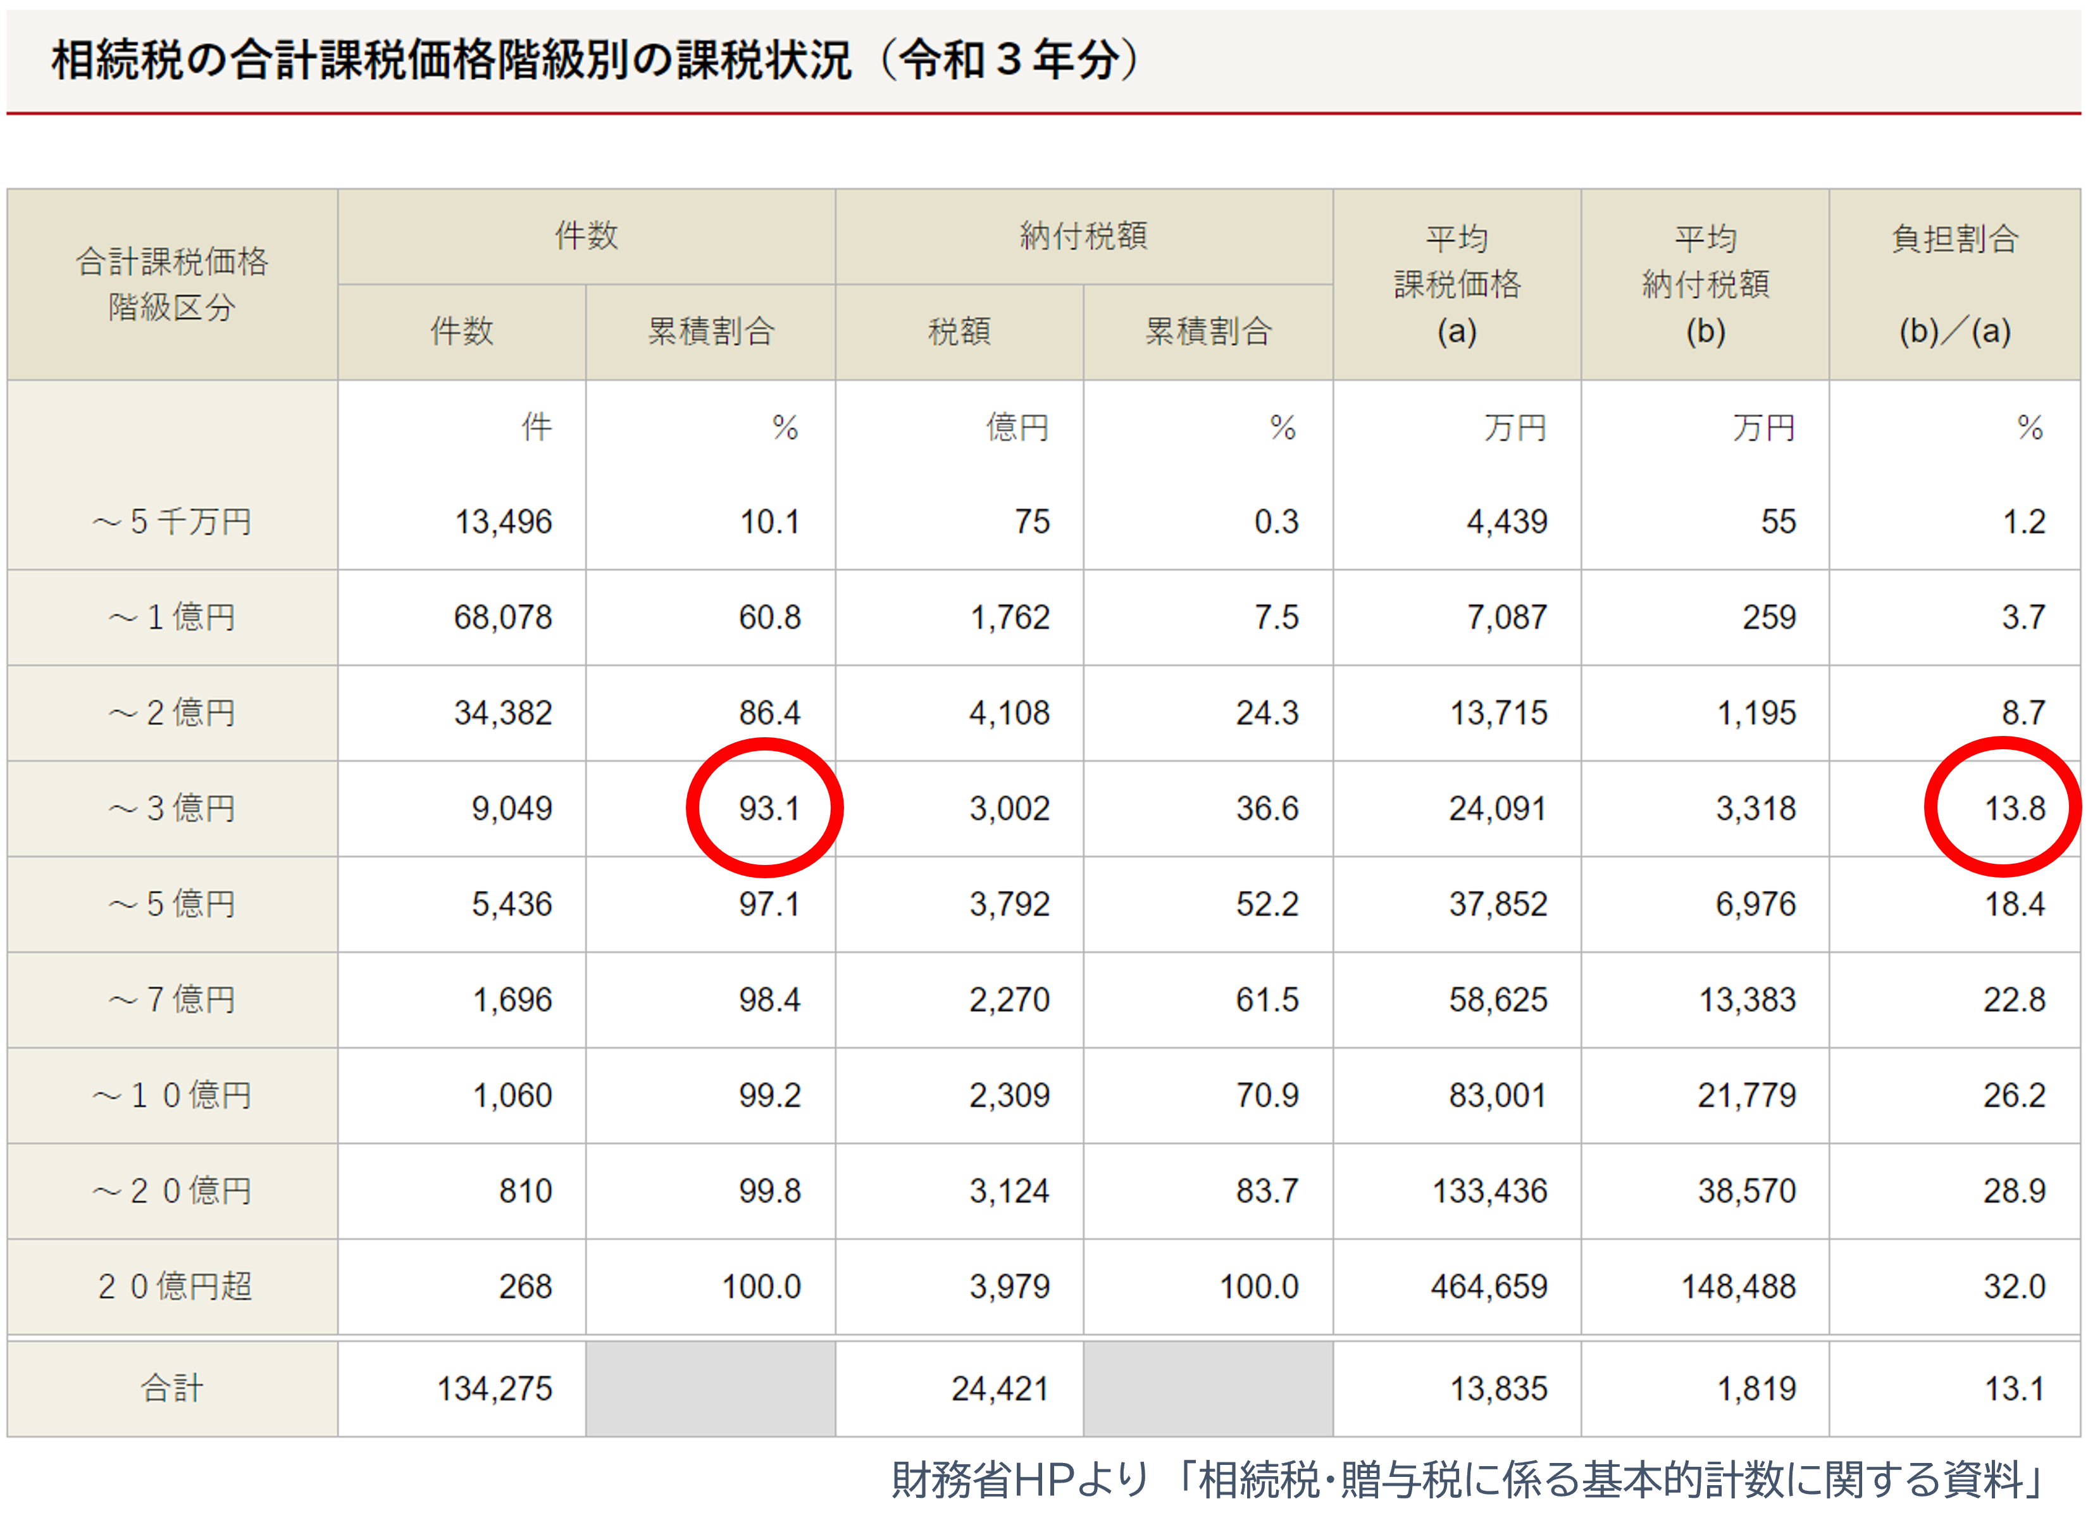The image size is (2088, 1525).
Task: Select the cumulative ratio 10.1
Action: coord(770,523)
